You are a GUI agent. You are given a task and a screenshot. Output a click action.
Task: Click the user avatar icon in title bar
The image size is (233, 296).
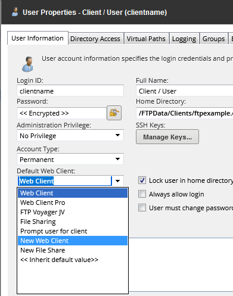15,12
